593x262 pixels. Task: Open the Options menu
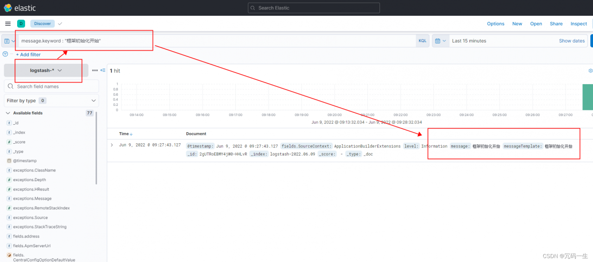point(496,24)
